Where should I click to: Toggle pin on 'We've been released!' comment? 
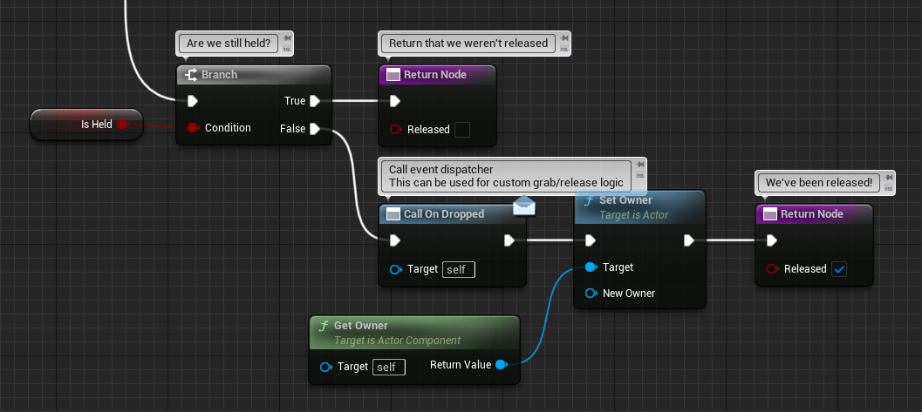point(889,179)
